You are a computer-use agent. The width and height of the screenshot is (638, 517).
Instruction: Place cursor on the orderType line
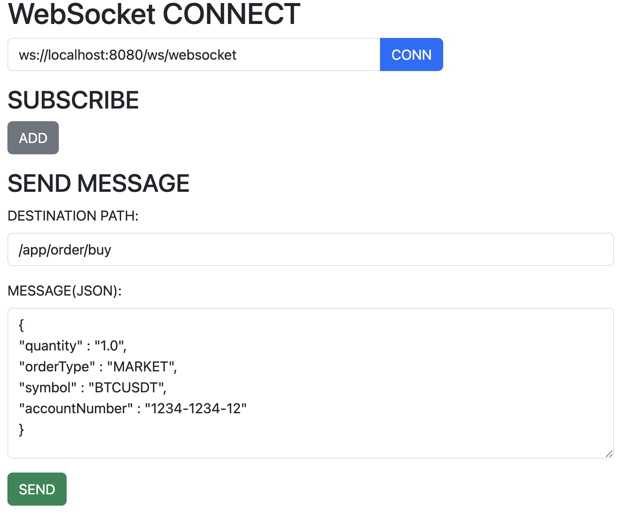97,366
